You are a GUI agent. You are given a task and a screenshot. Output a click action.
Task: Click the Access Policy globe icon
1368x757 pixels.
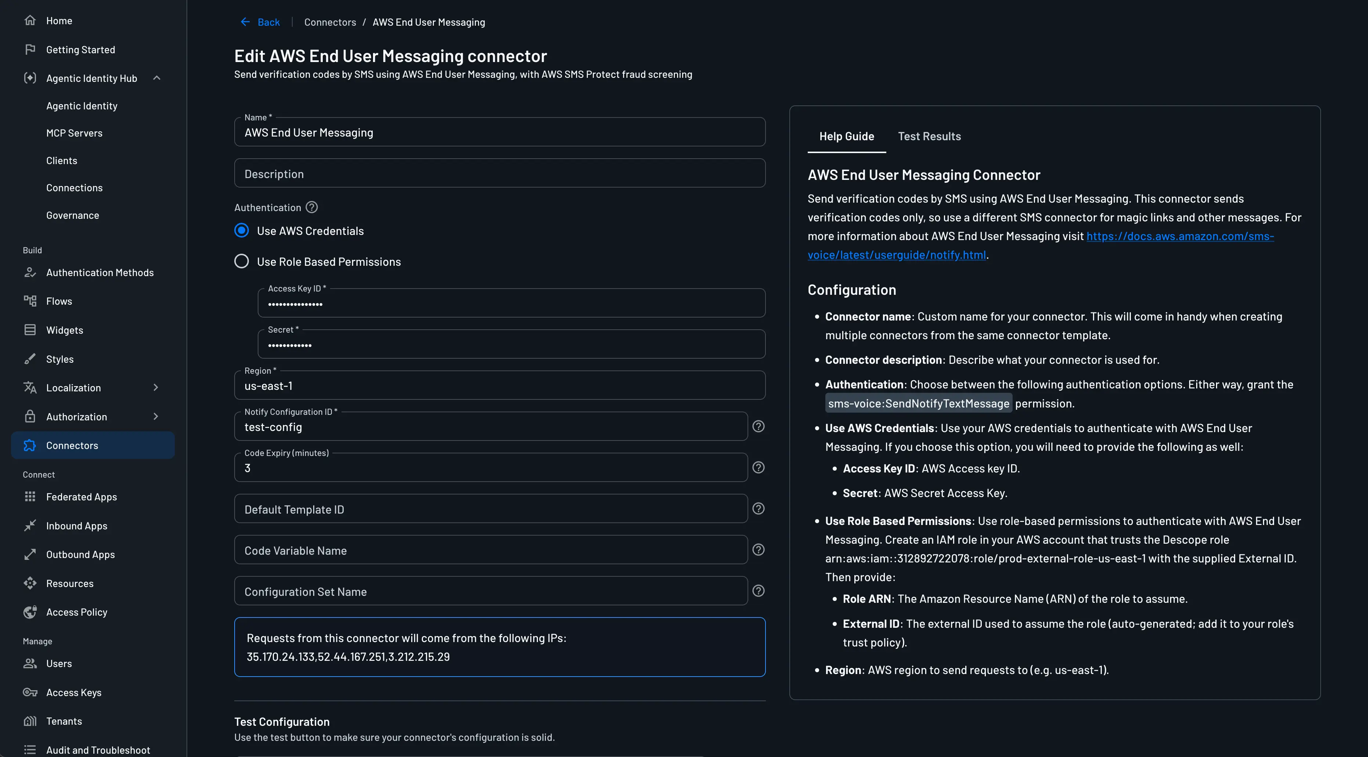(x=30, y=612)
